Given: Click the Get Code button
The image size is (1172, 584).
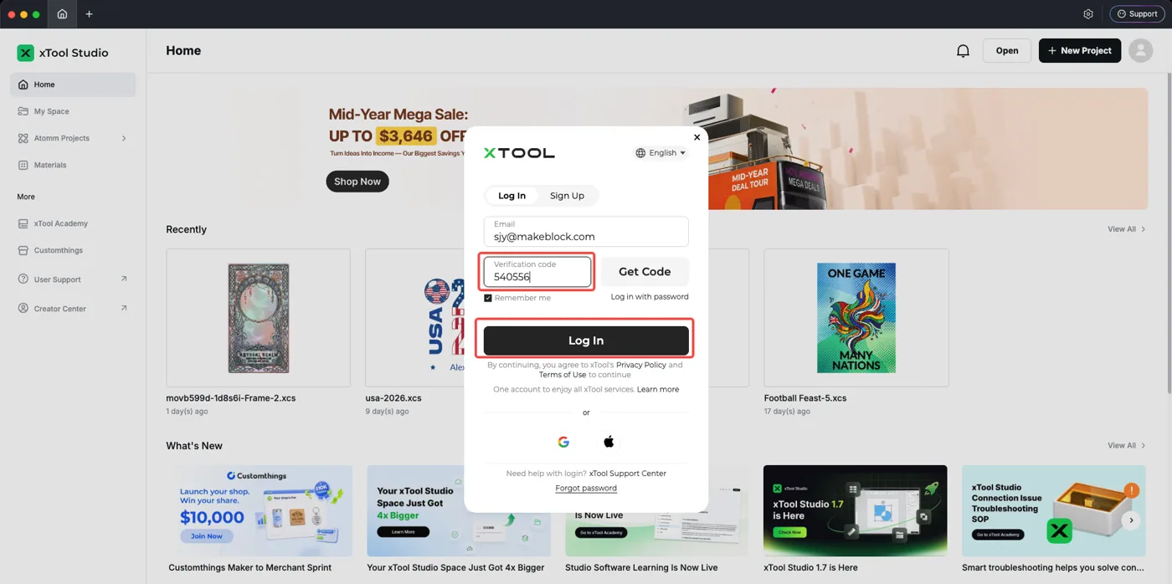Looking at the screenshot, I should coord(645,272).
